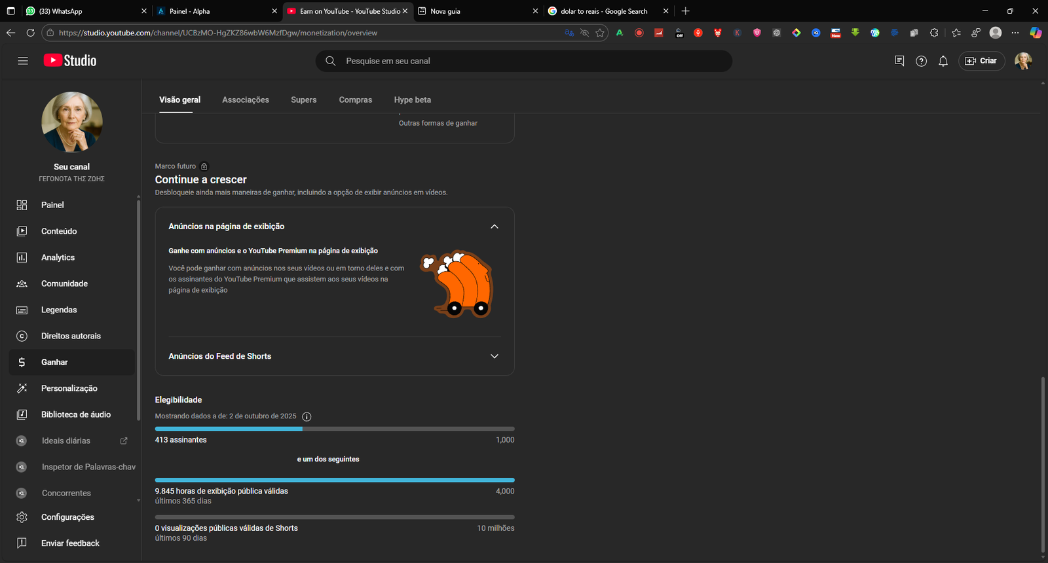Open the Hype beta tab

412,100
